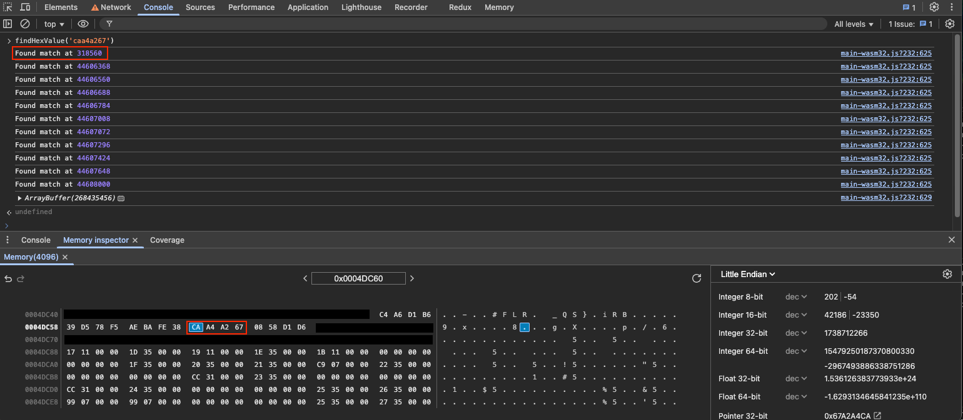
Task: Open the 1 Issue counter link
Action: 910,24
